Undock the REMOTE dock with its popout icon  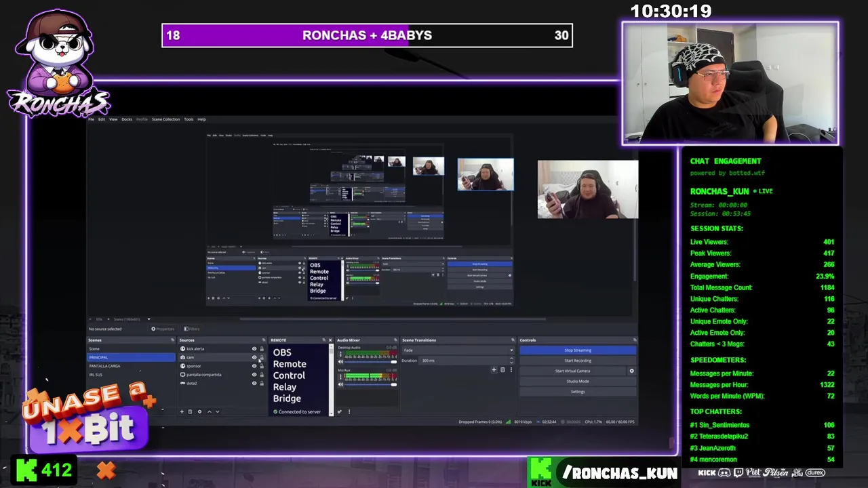[x=324, y=340]
